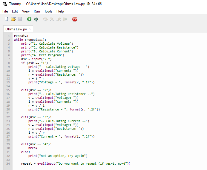Click the Step into icon
Screen dimensions: 207x170
(52, 19)
